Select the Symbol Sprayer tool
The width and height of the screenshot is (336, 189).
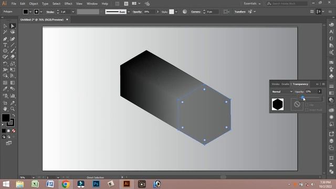(5, 96)
